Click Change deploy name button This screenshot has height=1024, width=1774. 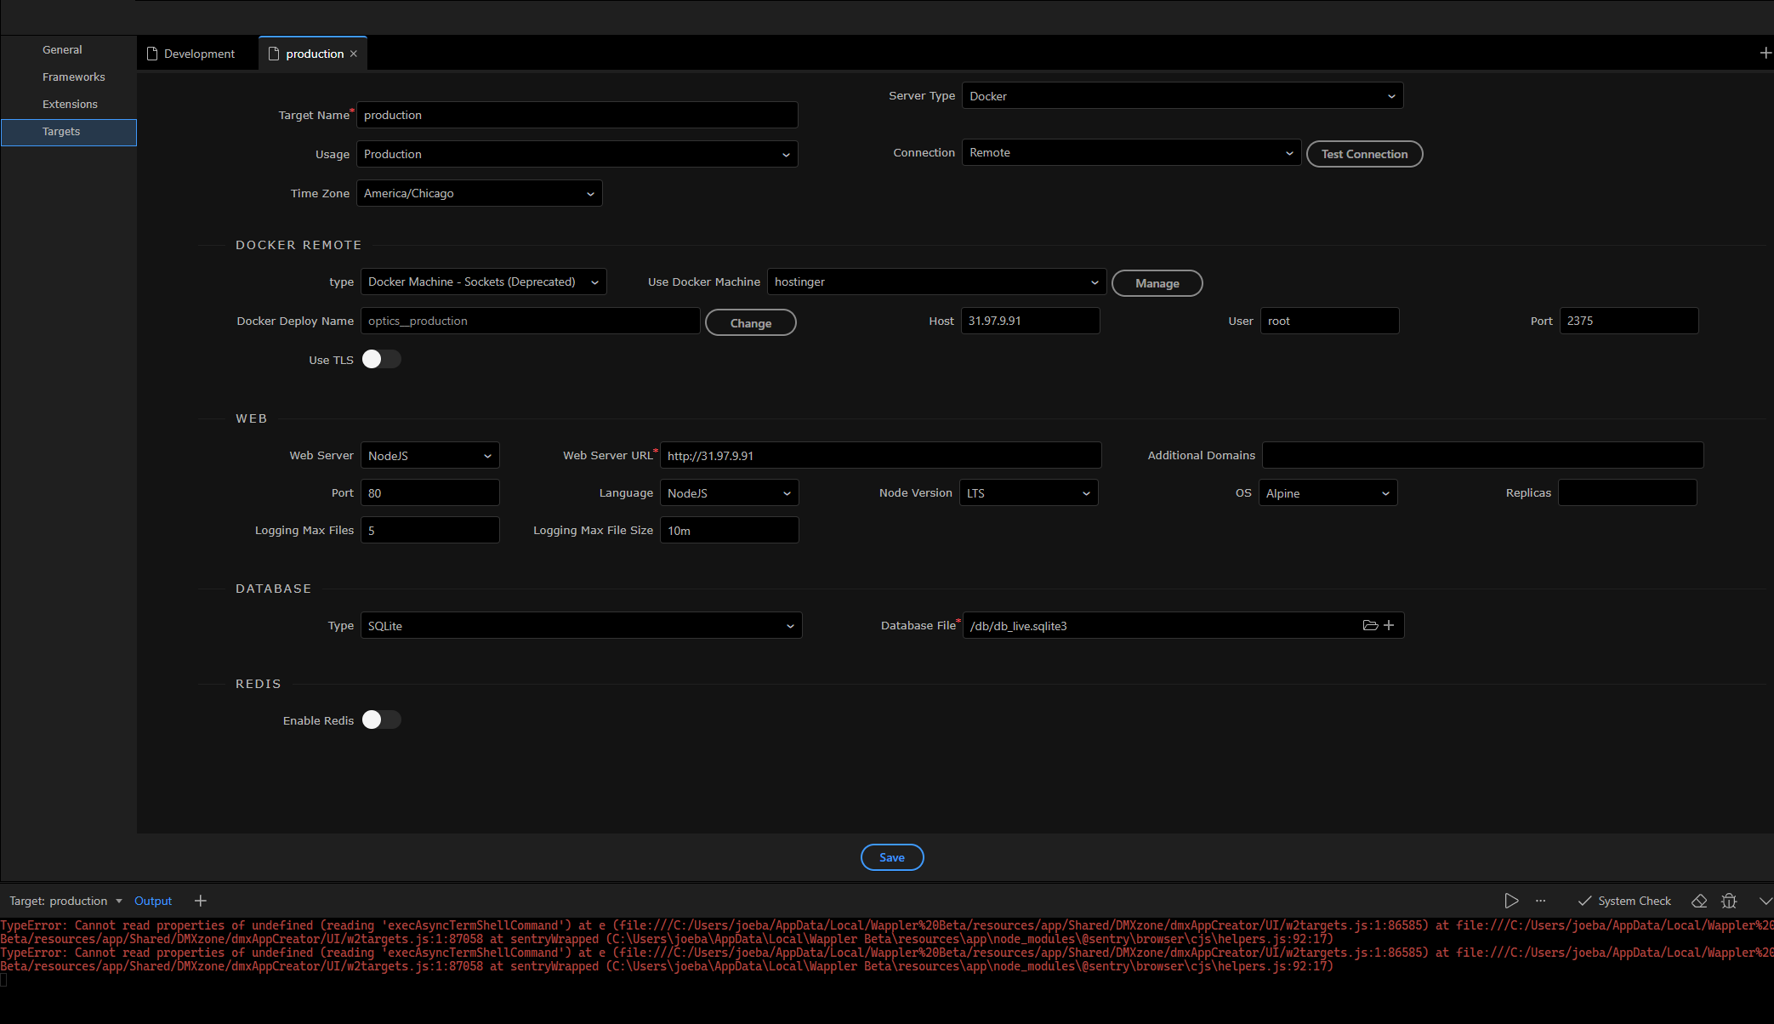tap(750, 322)
